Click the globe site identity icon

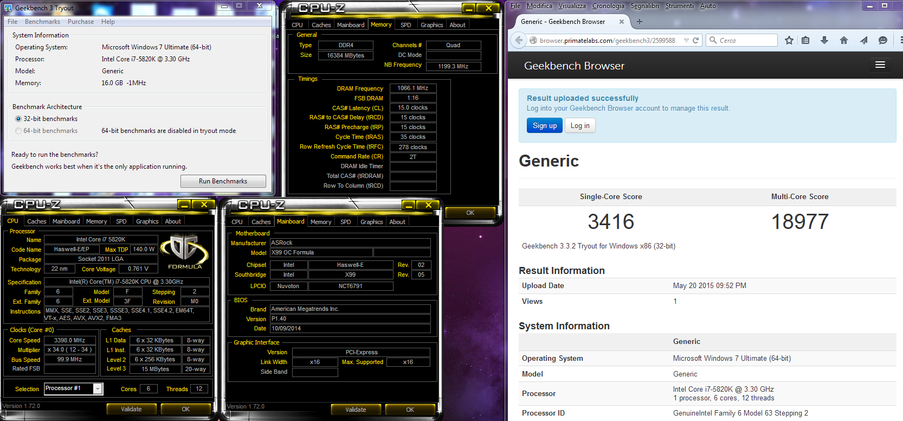click(533, 41)
